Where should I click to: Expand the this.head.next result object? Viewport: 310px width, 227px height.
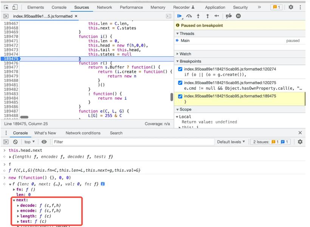coord(10,157)
